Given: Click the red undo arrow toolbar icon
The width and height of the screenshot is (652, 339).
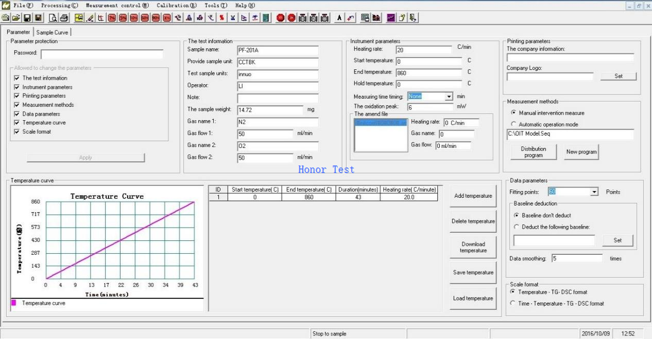Looking at the screenshot, I should pyautogui.click(x=350, y=18).
